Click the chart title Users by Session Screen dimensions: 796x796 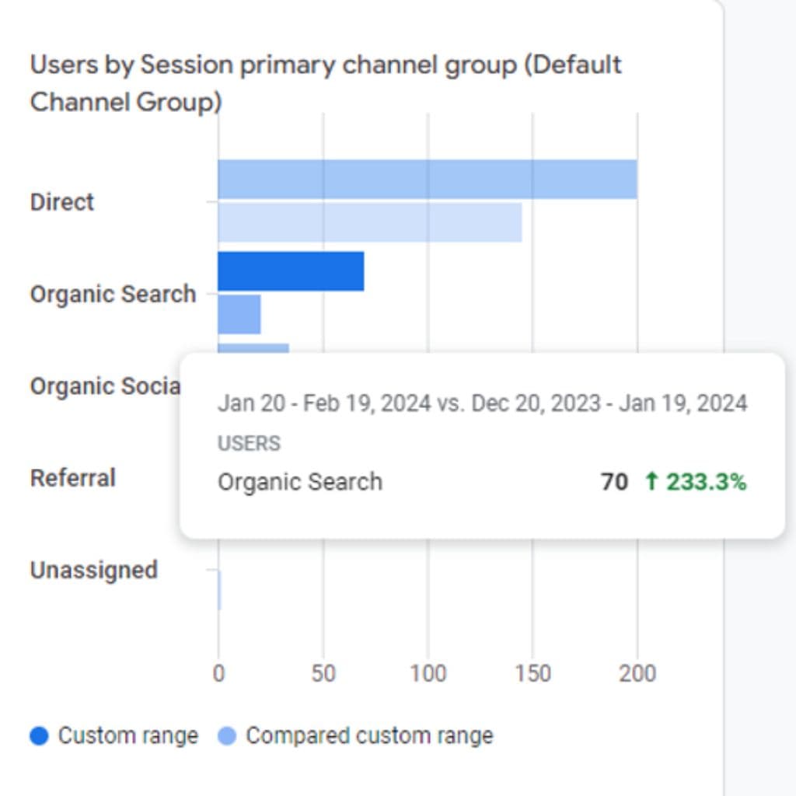tap(326, 83)
